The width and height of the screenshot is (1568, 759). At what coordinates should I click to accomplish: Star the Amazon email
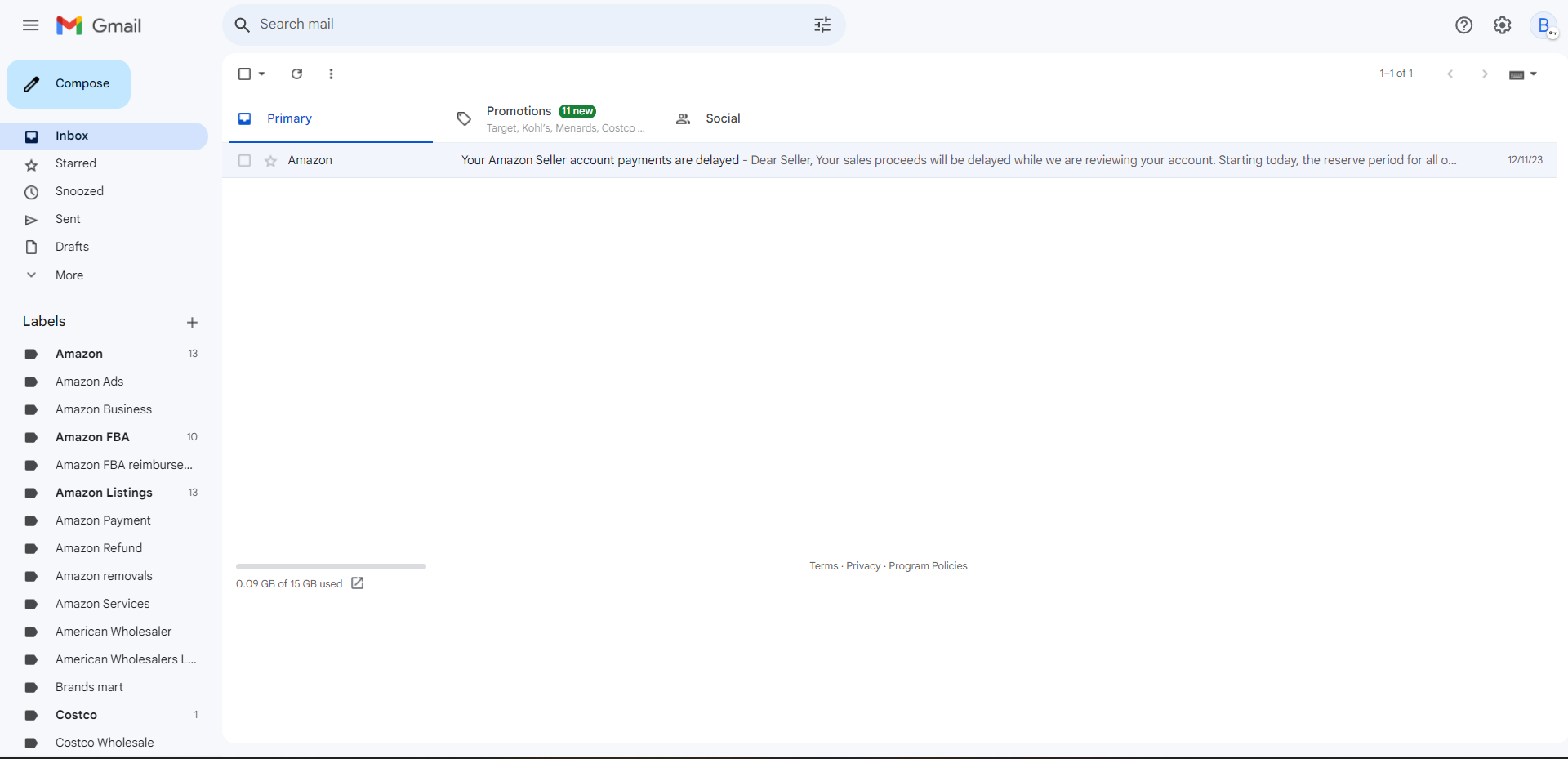[x=271, y=161]
